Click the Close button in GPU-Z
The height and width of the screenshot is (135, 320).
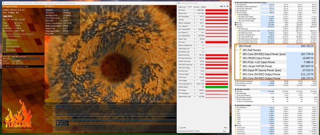pyautogui.click(x=224, y=131)
